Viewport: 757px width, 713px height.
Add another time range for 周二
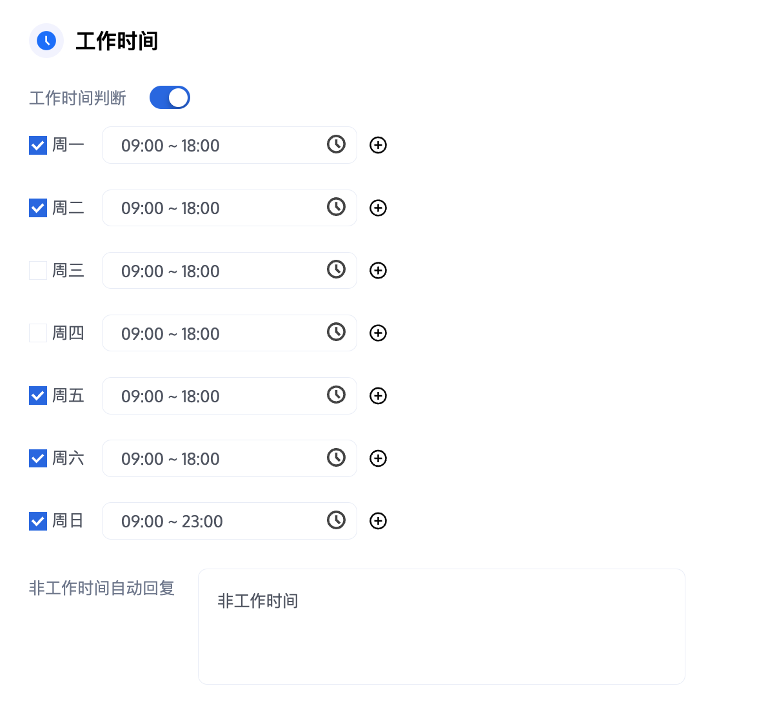[x=378, y=208]
